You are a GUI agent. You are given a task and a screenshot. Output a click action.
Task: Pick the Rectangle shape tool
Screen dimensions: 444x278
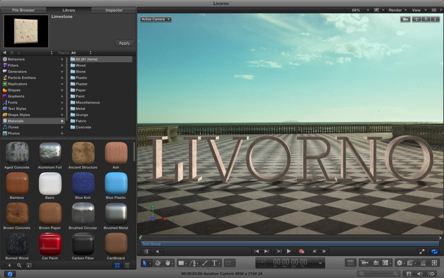click(181, 263)
